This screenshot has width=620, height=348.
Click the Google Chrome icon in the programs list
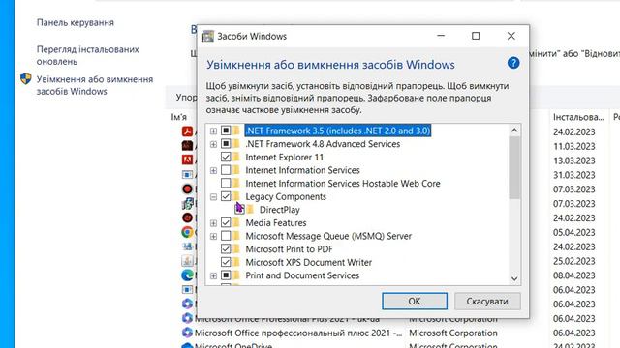click(x=187, y=232)
